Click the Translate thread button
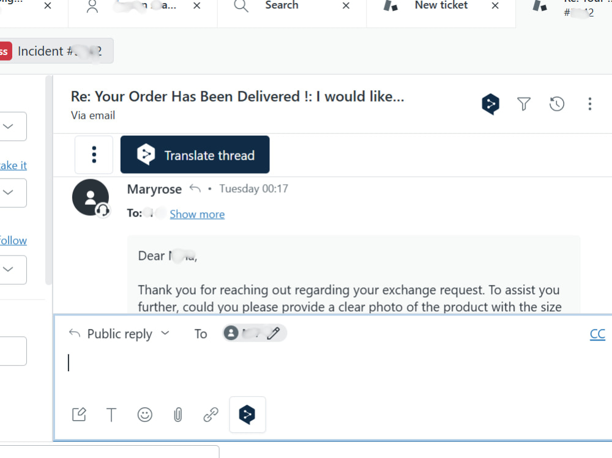The width and height of the screenshot is (612, 458). point(195,155)
